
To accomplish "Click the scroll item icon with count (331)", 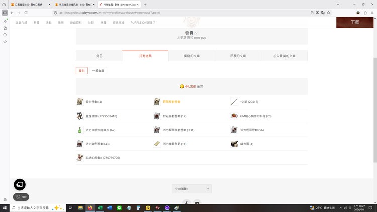I will [x=157, y=130].
